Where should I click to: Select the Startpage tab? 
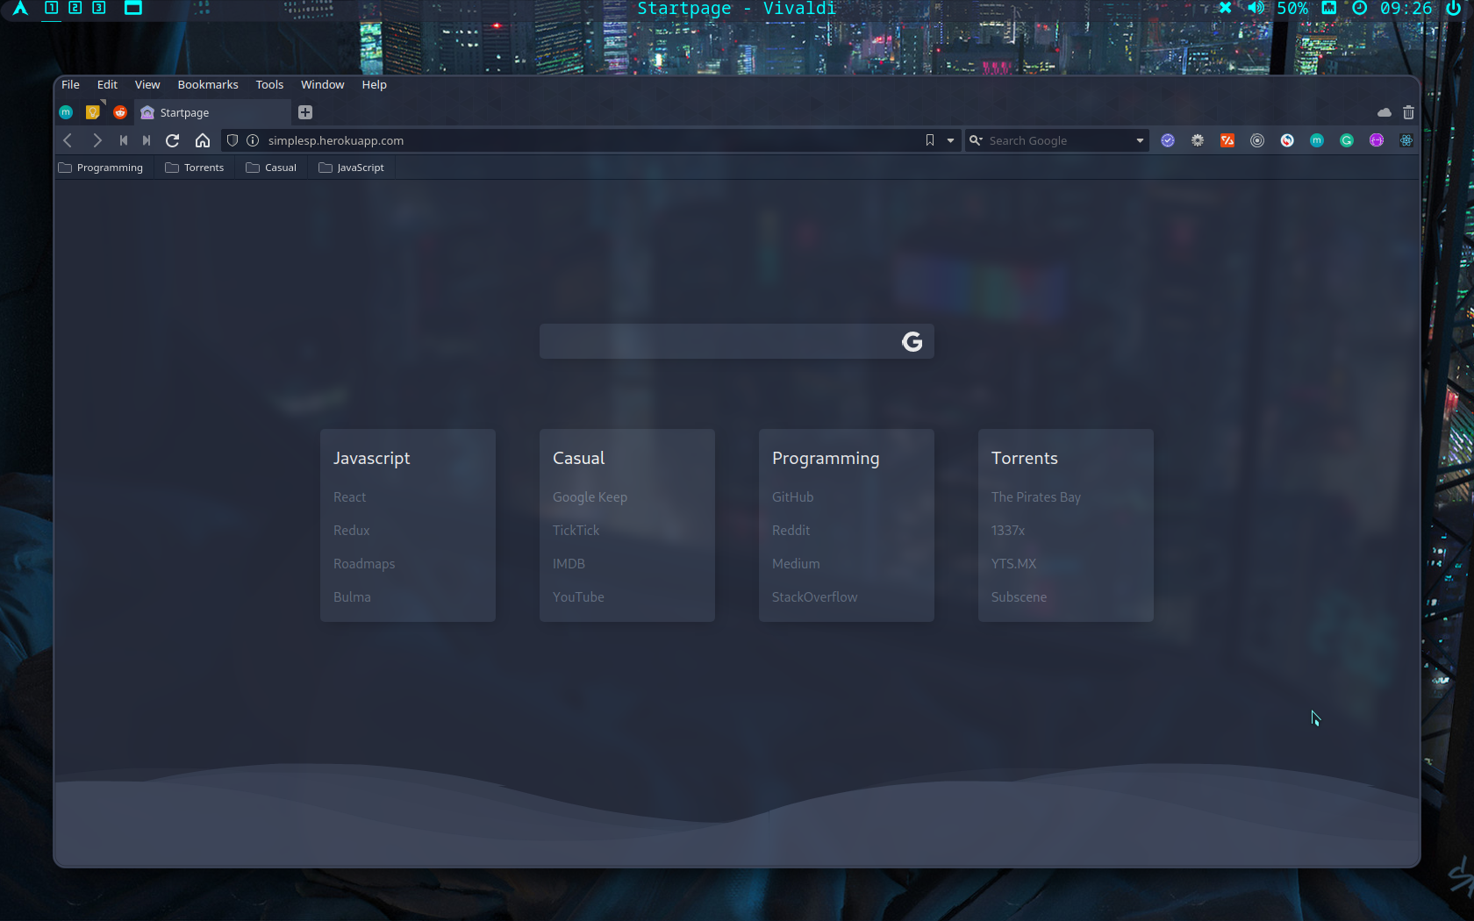coord(212,112)
